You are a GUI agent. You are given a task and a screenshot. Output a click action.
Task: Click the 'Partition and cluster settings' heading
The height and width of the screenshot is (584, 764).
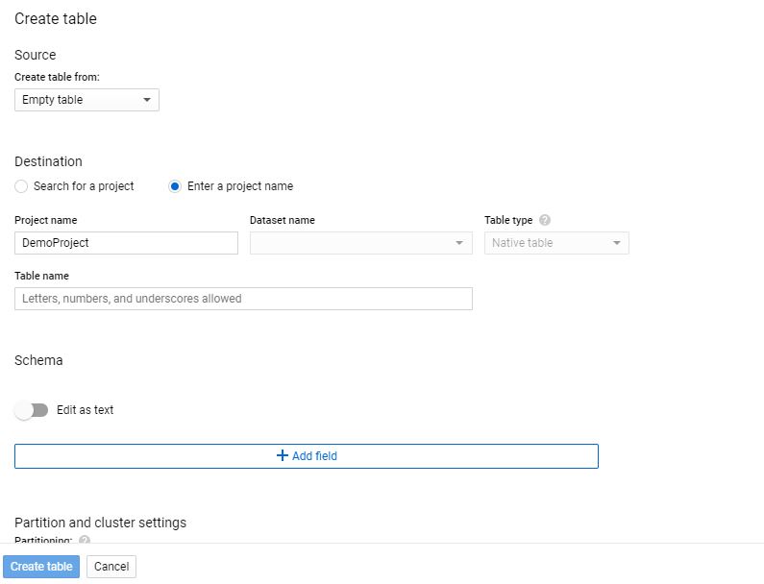coord(100,523)
